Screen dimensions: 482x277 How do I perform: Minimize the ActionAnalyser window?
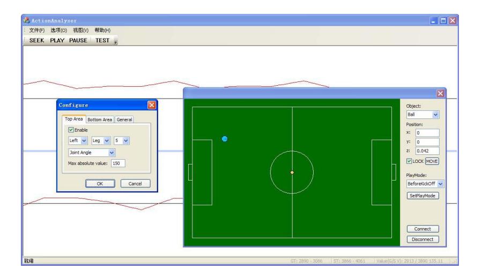(433, 20)
